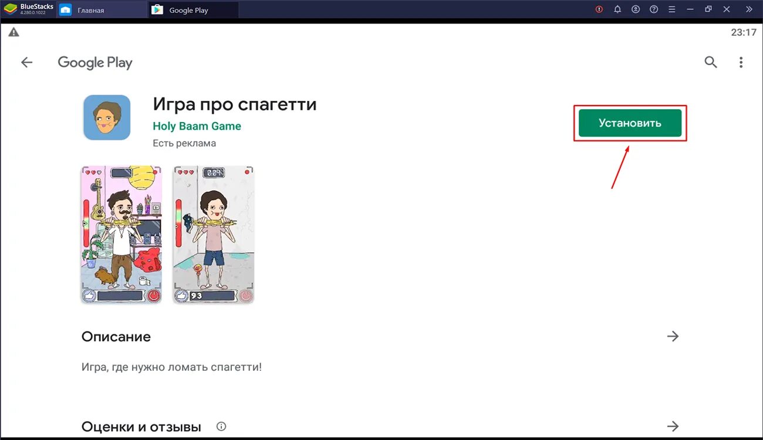Open the BlueStacks account icon
The height and width of the screenshot is (440, 763).
point(636,9)
